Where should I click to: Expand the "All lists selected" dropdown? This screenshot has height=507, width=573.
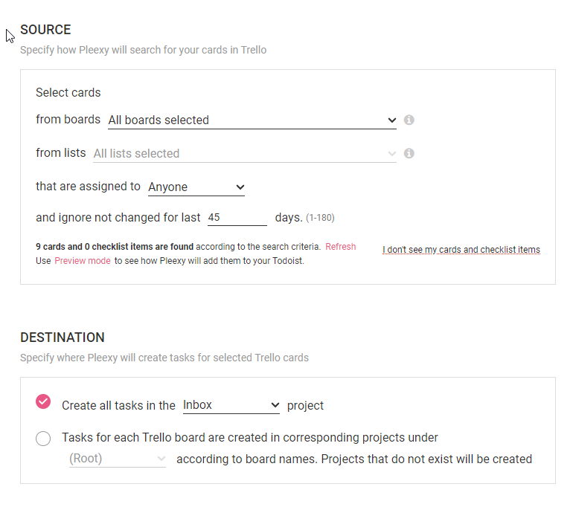tap(245, 153)
